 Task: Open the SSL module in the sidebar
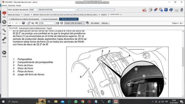pyautogui.click(x=4, y=31)
